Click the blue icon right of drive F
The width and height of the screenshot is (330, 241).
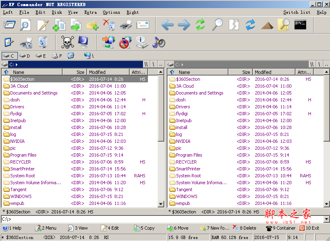(x=71, y=56)
